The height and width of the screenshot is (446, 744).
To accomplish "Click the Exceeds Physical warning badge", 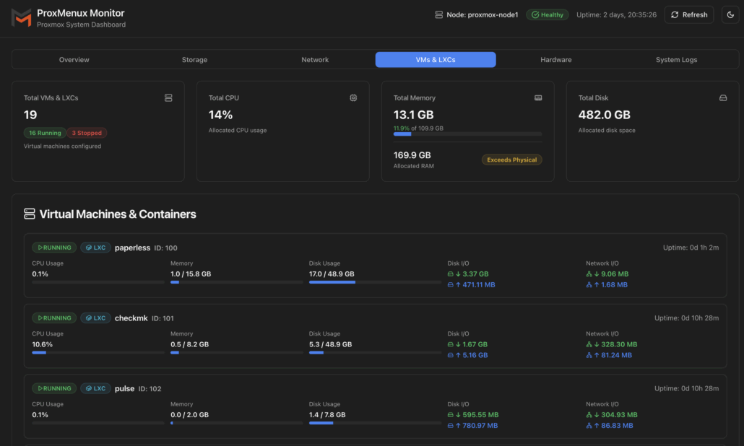I will point(511,159).
